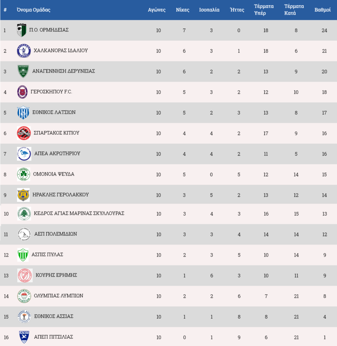The height and width of the screenshot is (346, 337).
Task: Click the ΧΑΛΚΑΝΟΡΑΣ ΙΔΑΛΙΟΥ round blue logo
Action: point(24,51)
